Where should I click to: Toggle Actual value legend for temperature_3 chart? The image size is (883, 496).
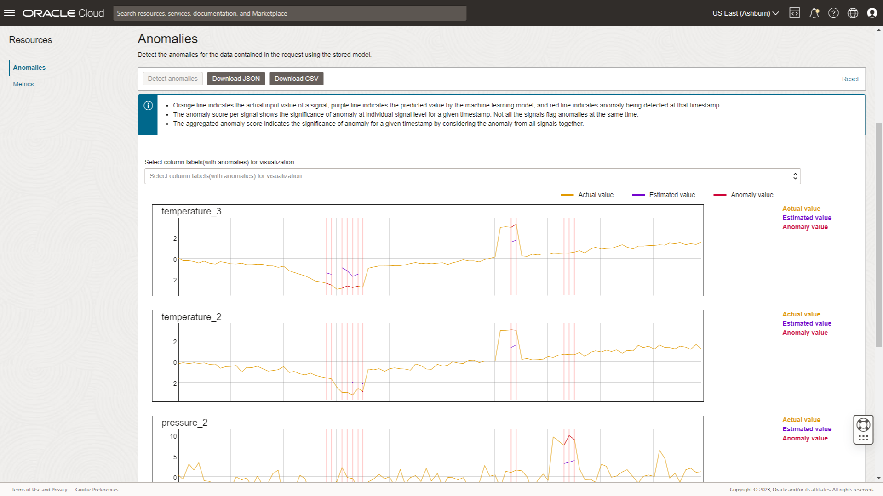(x=801, y=209)
